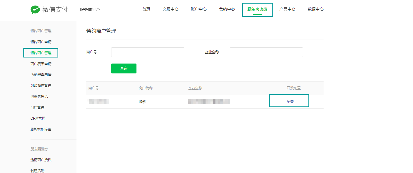Viewport: 413px width, 173px height.
Task: Select the 服务商功能 tab
Action: (257, 9)
